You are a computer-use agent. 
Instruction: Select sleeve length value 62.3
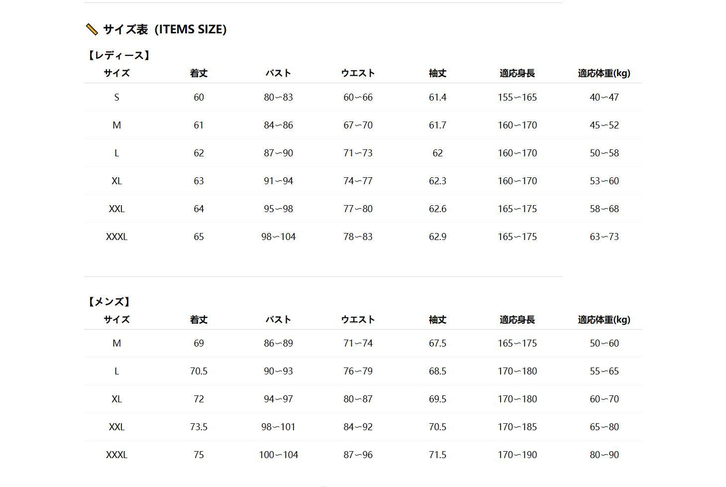tap(437, 181)
